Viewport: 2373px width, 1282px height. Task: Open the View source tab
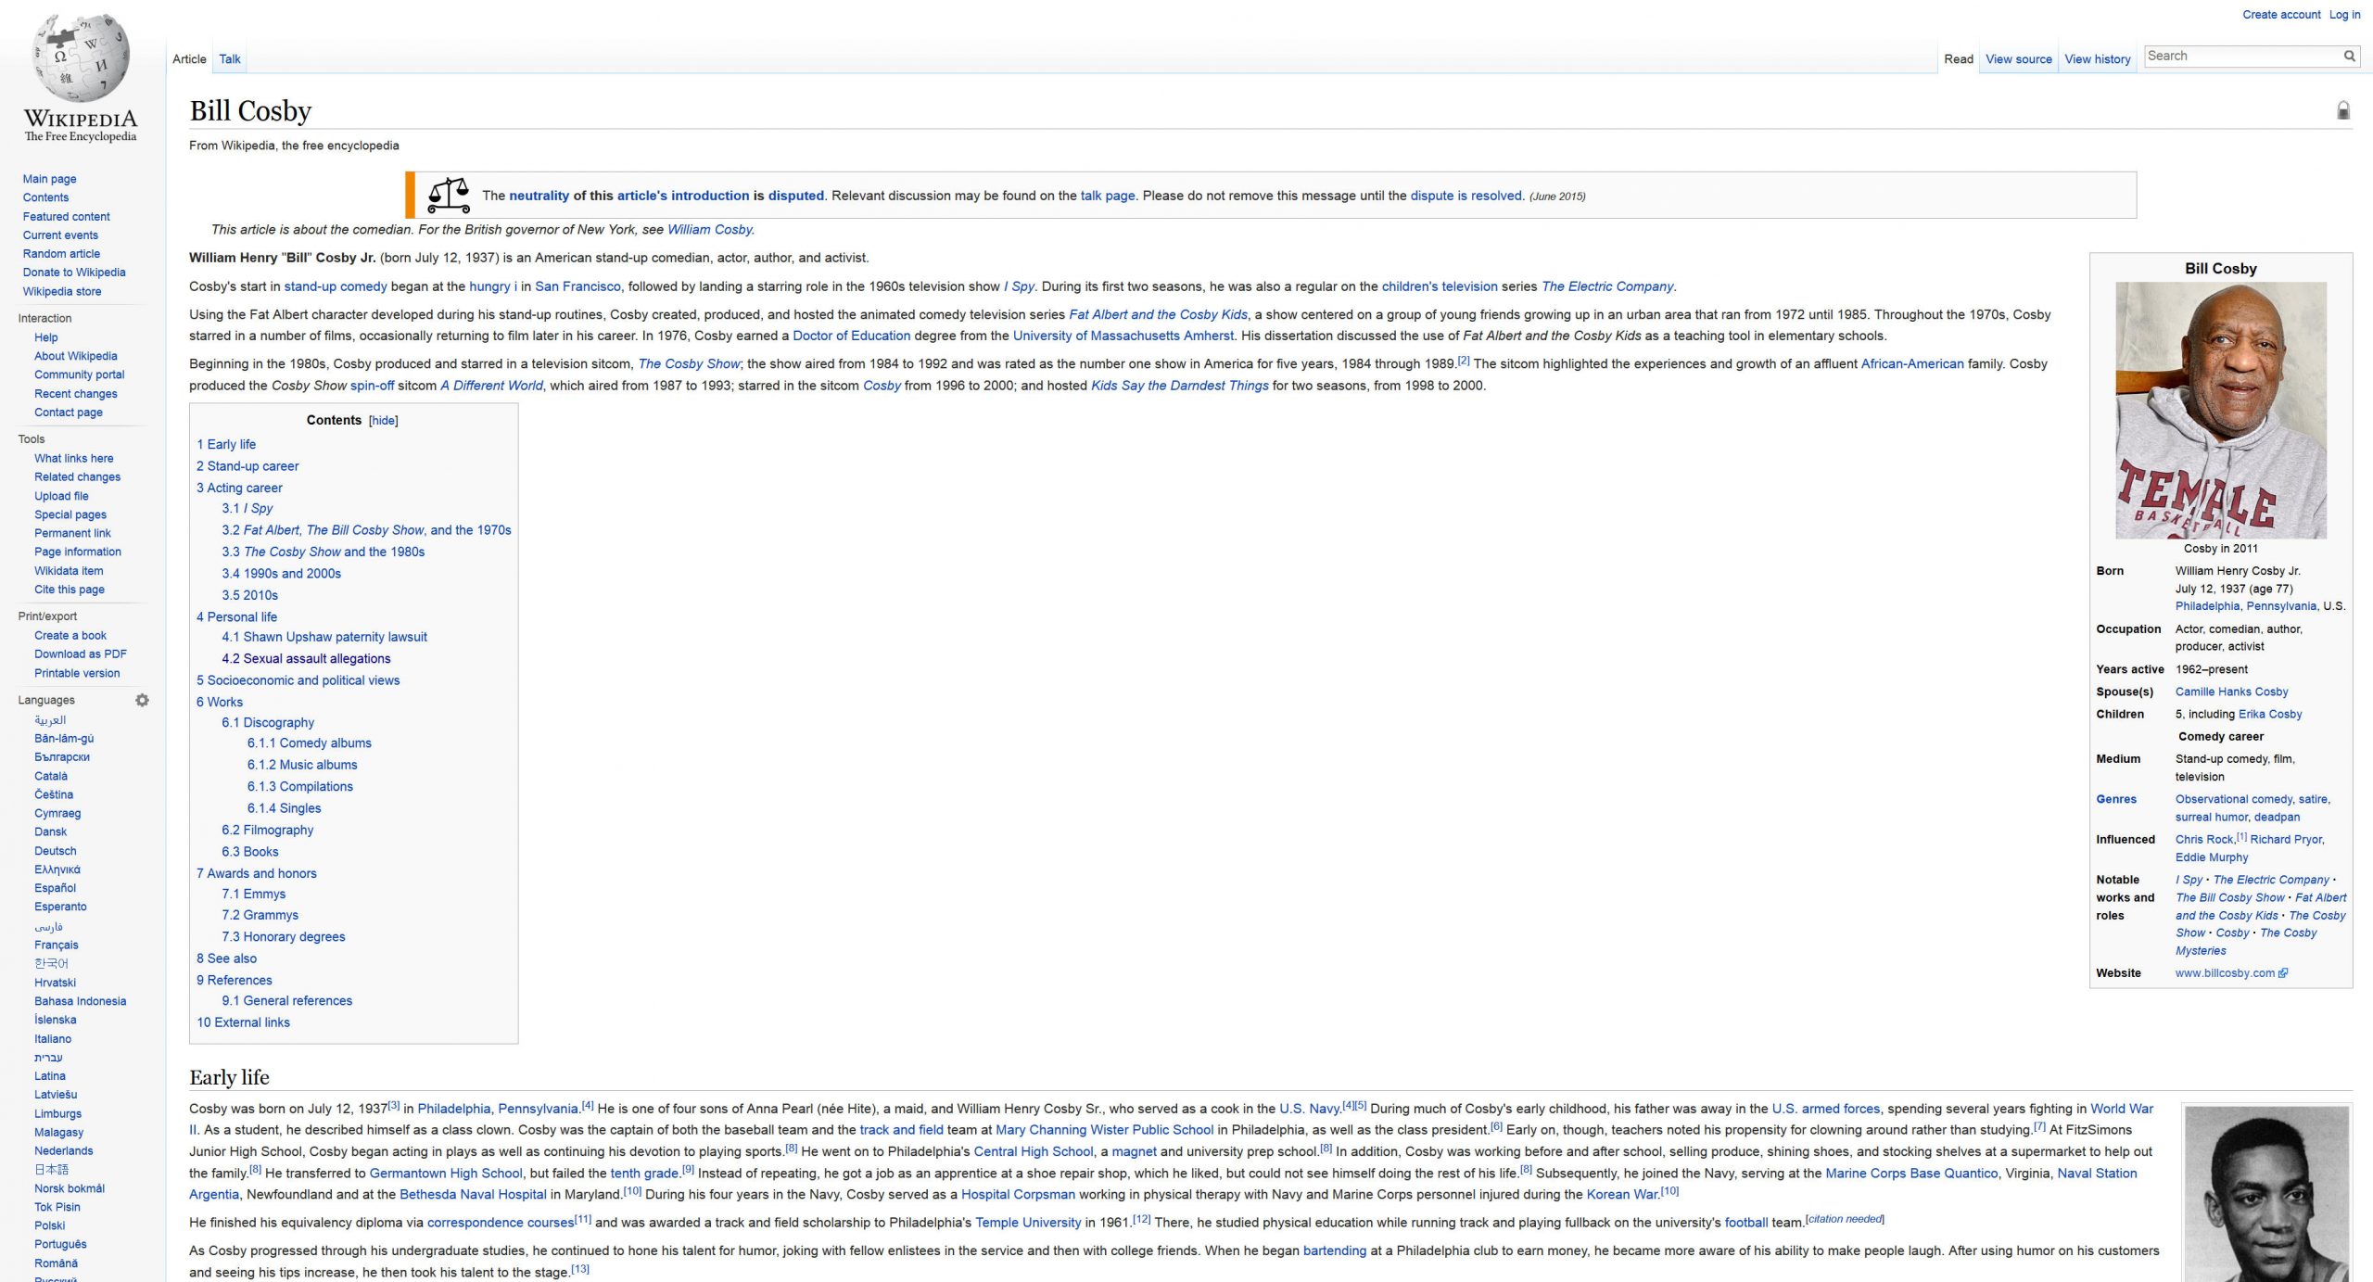tap(2018, 59)
